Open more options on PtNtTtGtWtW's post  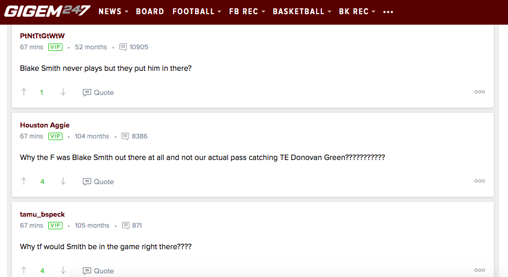coord(479,92)
